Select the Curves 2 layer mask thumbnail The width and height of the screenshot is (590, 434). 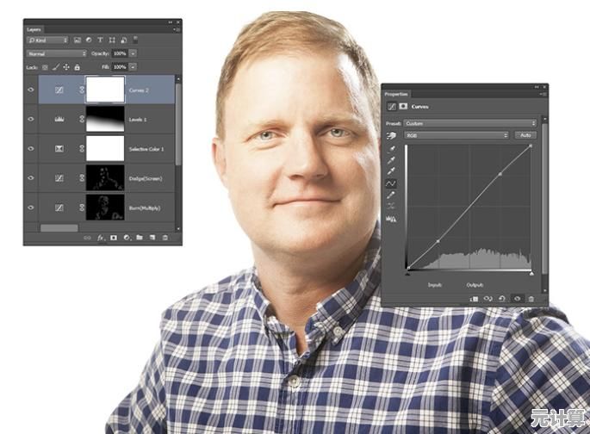[105, 90]
